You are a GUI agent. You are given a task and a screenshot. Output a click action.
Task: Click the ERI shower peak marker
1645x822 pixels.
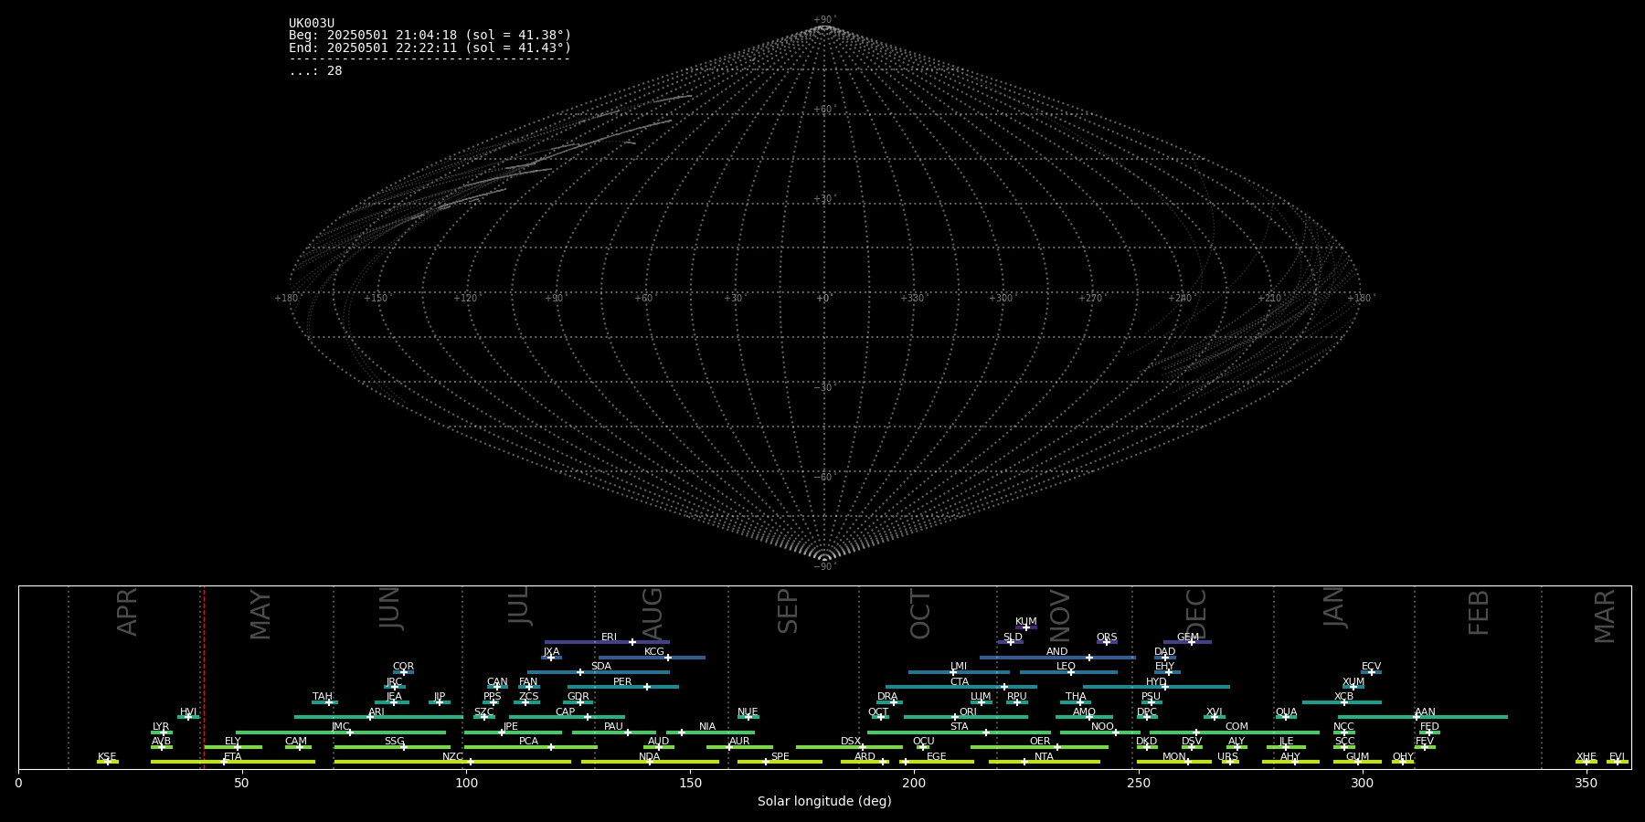[x=632, y=642]
